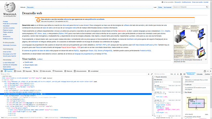The height and width of the screenshot is (119, 212).
Task: Open the Editor de estilo tab
Action: (45, 71)
